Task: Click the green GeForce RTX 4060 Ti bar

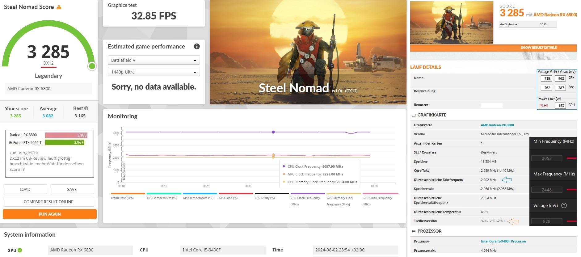Action: tap(65, 142)
